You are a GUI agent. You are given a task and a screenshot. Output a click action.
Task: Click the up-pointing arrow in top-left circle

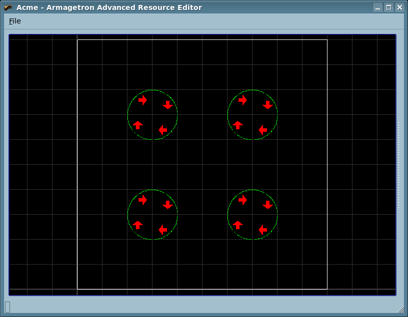[x=137, y=125]
